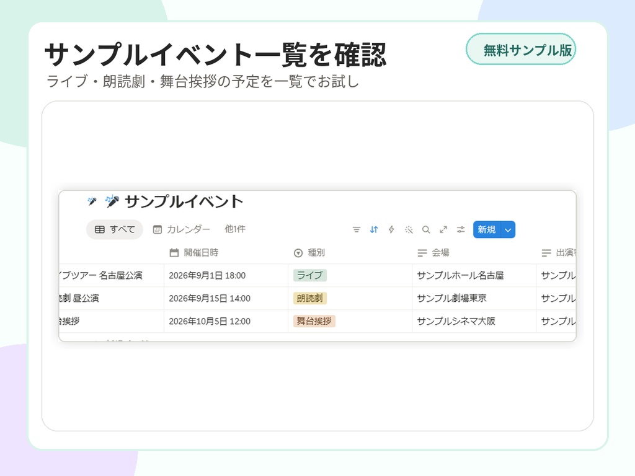Click the 種別 column header

tap(350, 253)
